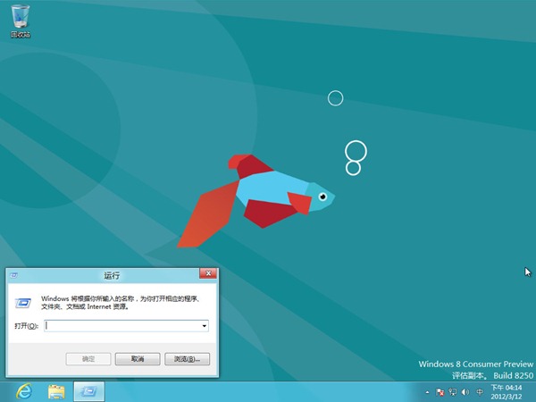Open File Explorer from the taskbar

[x=56, y=392]
